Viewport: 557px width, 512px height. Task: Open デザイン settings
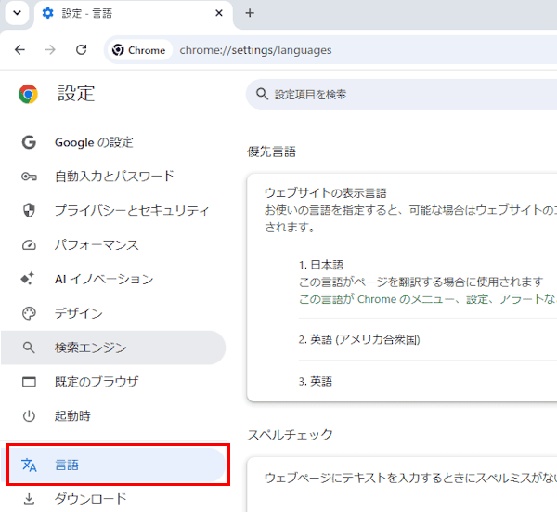[113, 313]
